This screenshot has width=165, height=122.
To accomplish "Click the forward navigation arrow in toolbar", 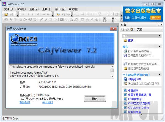I will [x=48, y=14].
